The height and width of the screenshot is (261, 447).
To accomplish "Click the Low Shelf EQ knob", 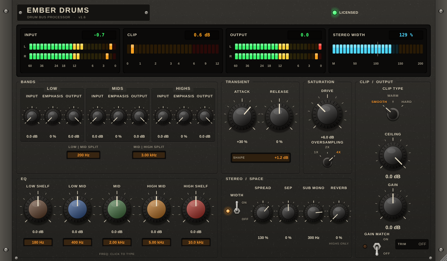I will click(38, 209).
